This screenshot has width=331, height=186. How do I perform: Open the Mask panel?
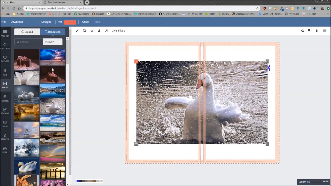[x=5, y=150]
